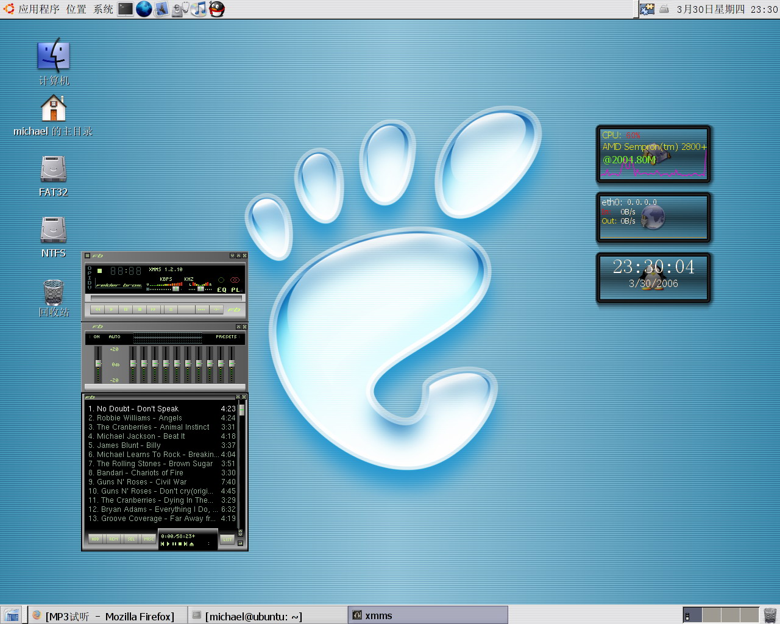The image size is (780, 624).
Task: Open the playlist LIST menu
Action: pyautogui.click(x=227, y=539)
